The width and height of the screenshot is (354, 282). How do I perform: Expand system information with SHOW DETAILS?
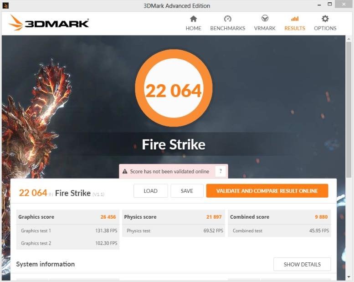(x=302, y=264)
